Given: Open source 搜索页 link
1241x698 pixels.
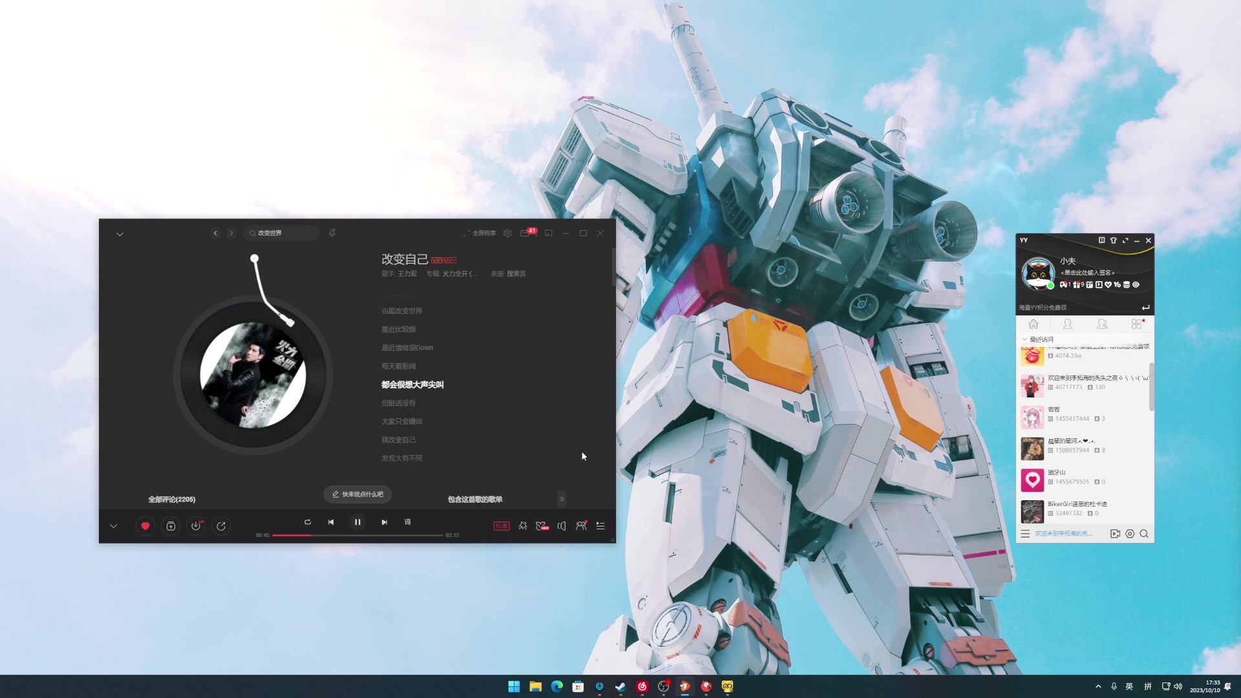Looking at the screenshot, I should (516, 274).
